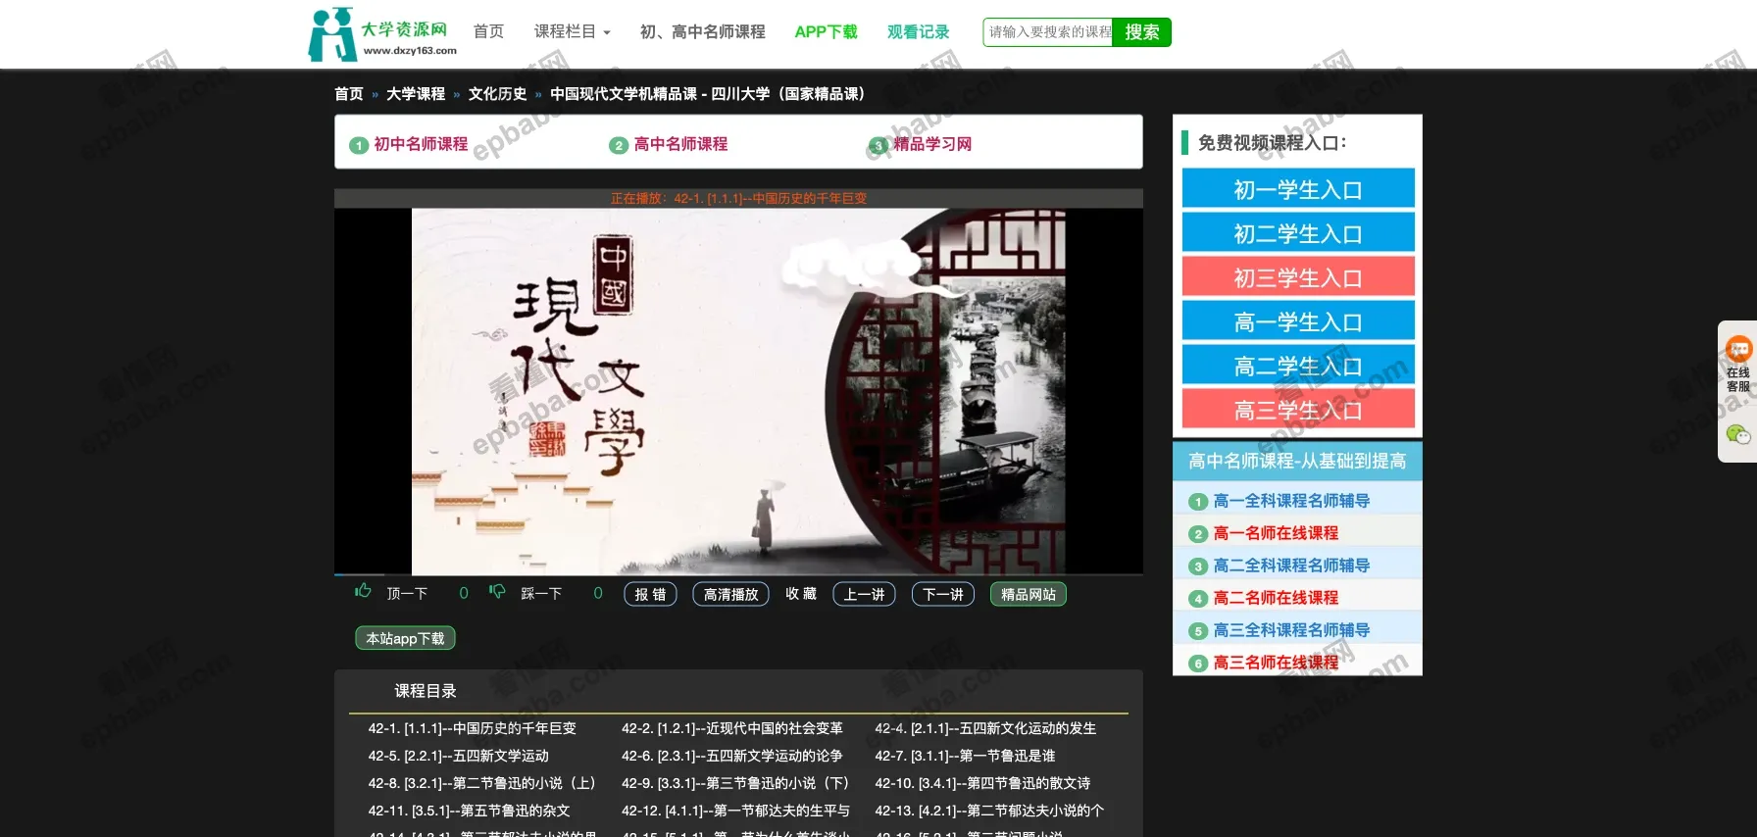Open 高一学生入口
Image resolution: width=1757 pixels, height=837 pixels.
1298,320
